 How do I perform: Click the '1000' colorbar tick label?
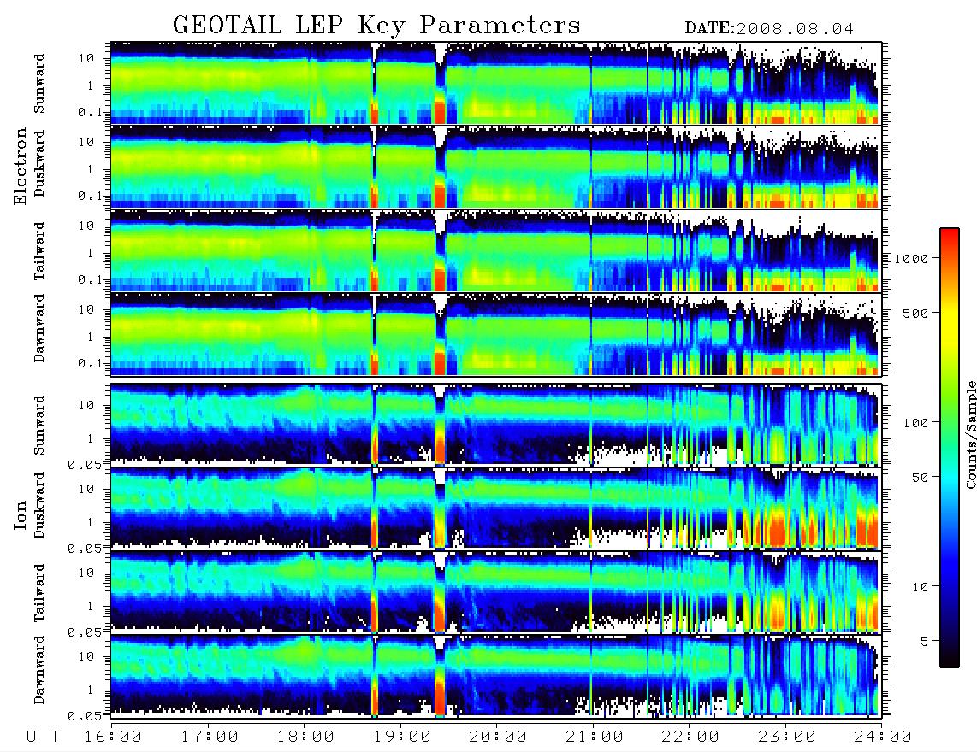pos(912,258)
